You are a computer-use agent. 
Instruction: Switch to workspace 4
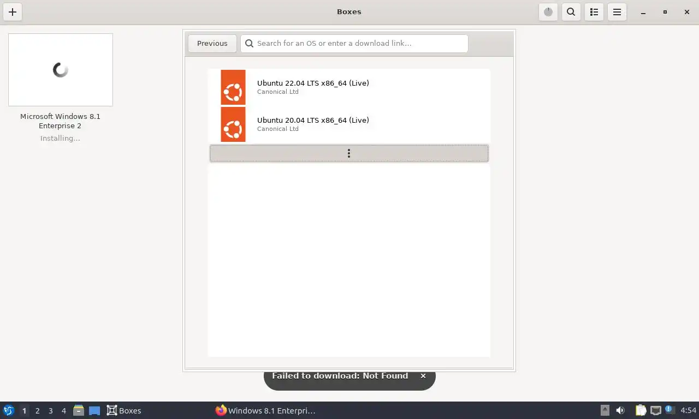coord(63,411)
